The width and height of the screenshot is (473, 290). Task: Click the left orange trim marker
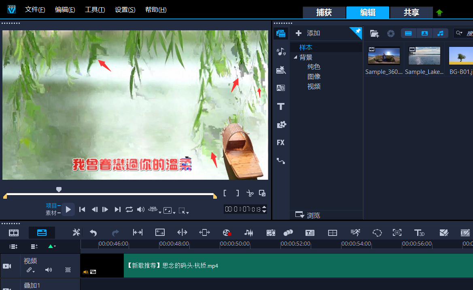pyautogui.click(x=5, y=196)
